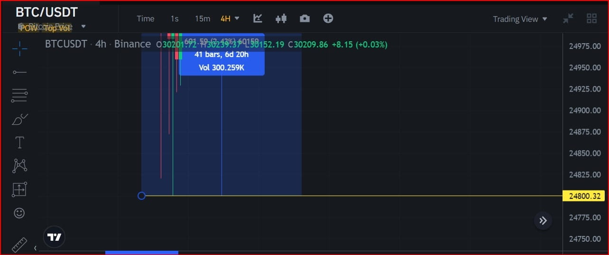Click the Vol 300.259K label
The height and width of the screenshot is (255, 609).
click(x=221, y=67)
